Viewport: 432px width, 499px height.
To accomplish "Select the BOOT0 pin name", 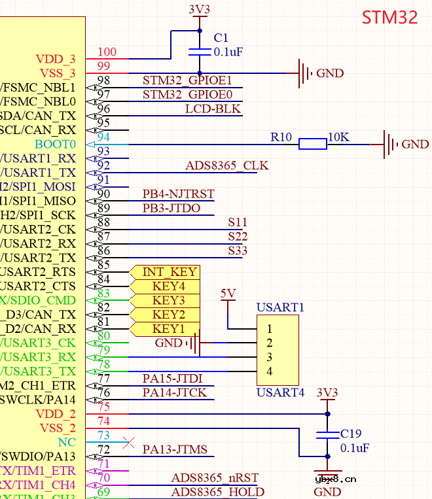I will coord(56,144).
